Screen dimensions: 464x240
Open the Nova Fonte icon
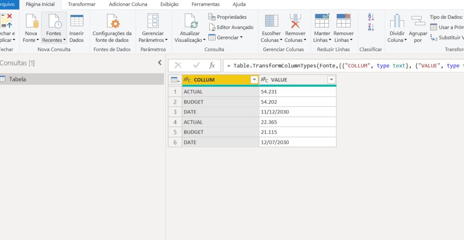pos(32,21)
